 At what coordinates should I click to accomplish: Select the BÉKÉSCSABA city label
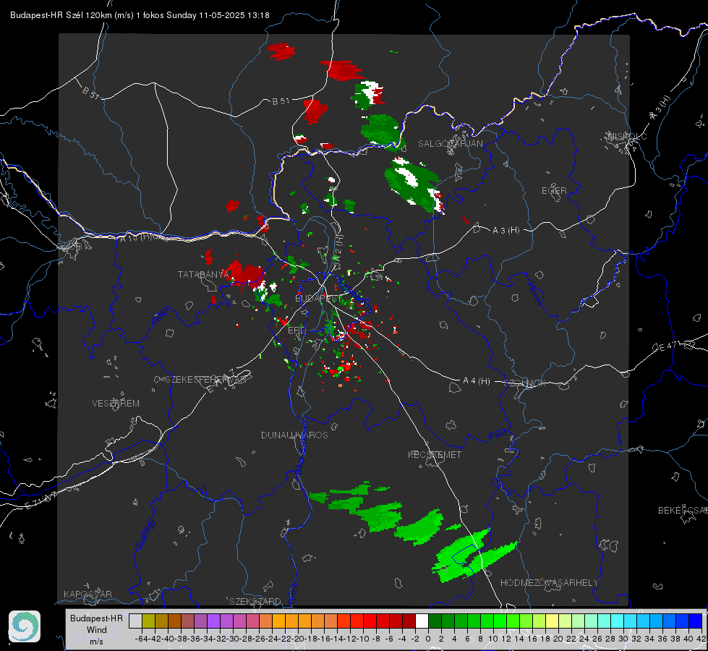click(x=683, y=511)
